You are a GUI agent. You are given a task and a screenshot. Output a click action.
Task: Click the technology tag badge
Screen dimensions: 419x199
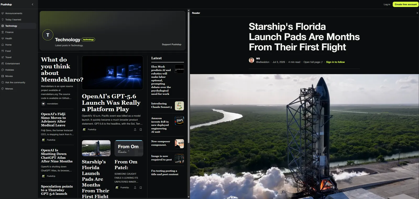coord(88,40)
